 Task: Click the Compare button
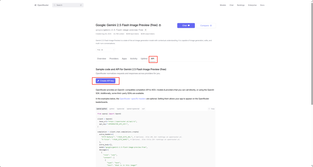tap(206, 25)
